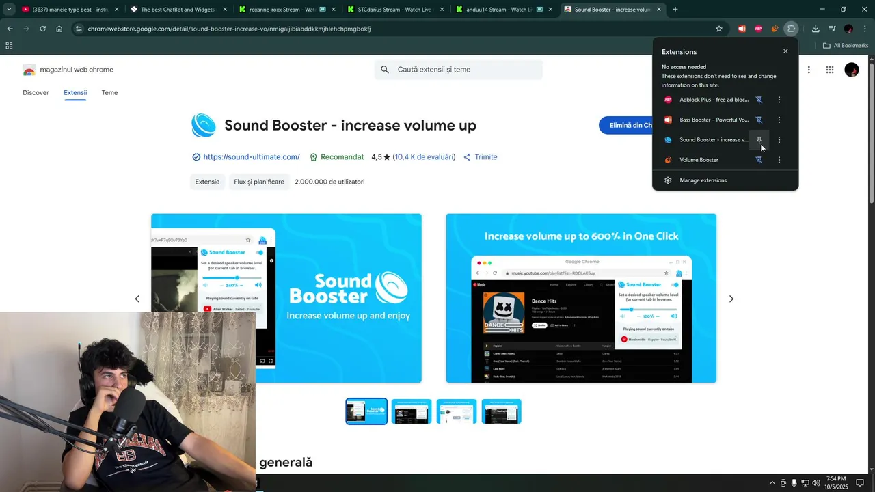Image resolution: width=875 pixels, height=492 pixels.
Task: Click the search magnifier icon in store
Action: pyautogui.click(x=385, y=70)
